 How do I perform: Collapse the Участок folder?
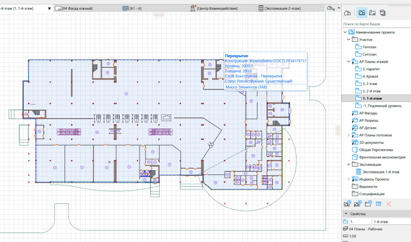[x=349, y=40]
